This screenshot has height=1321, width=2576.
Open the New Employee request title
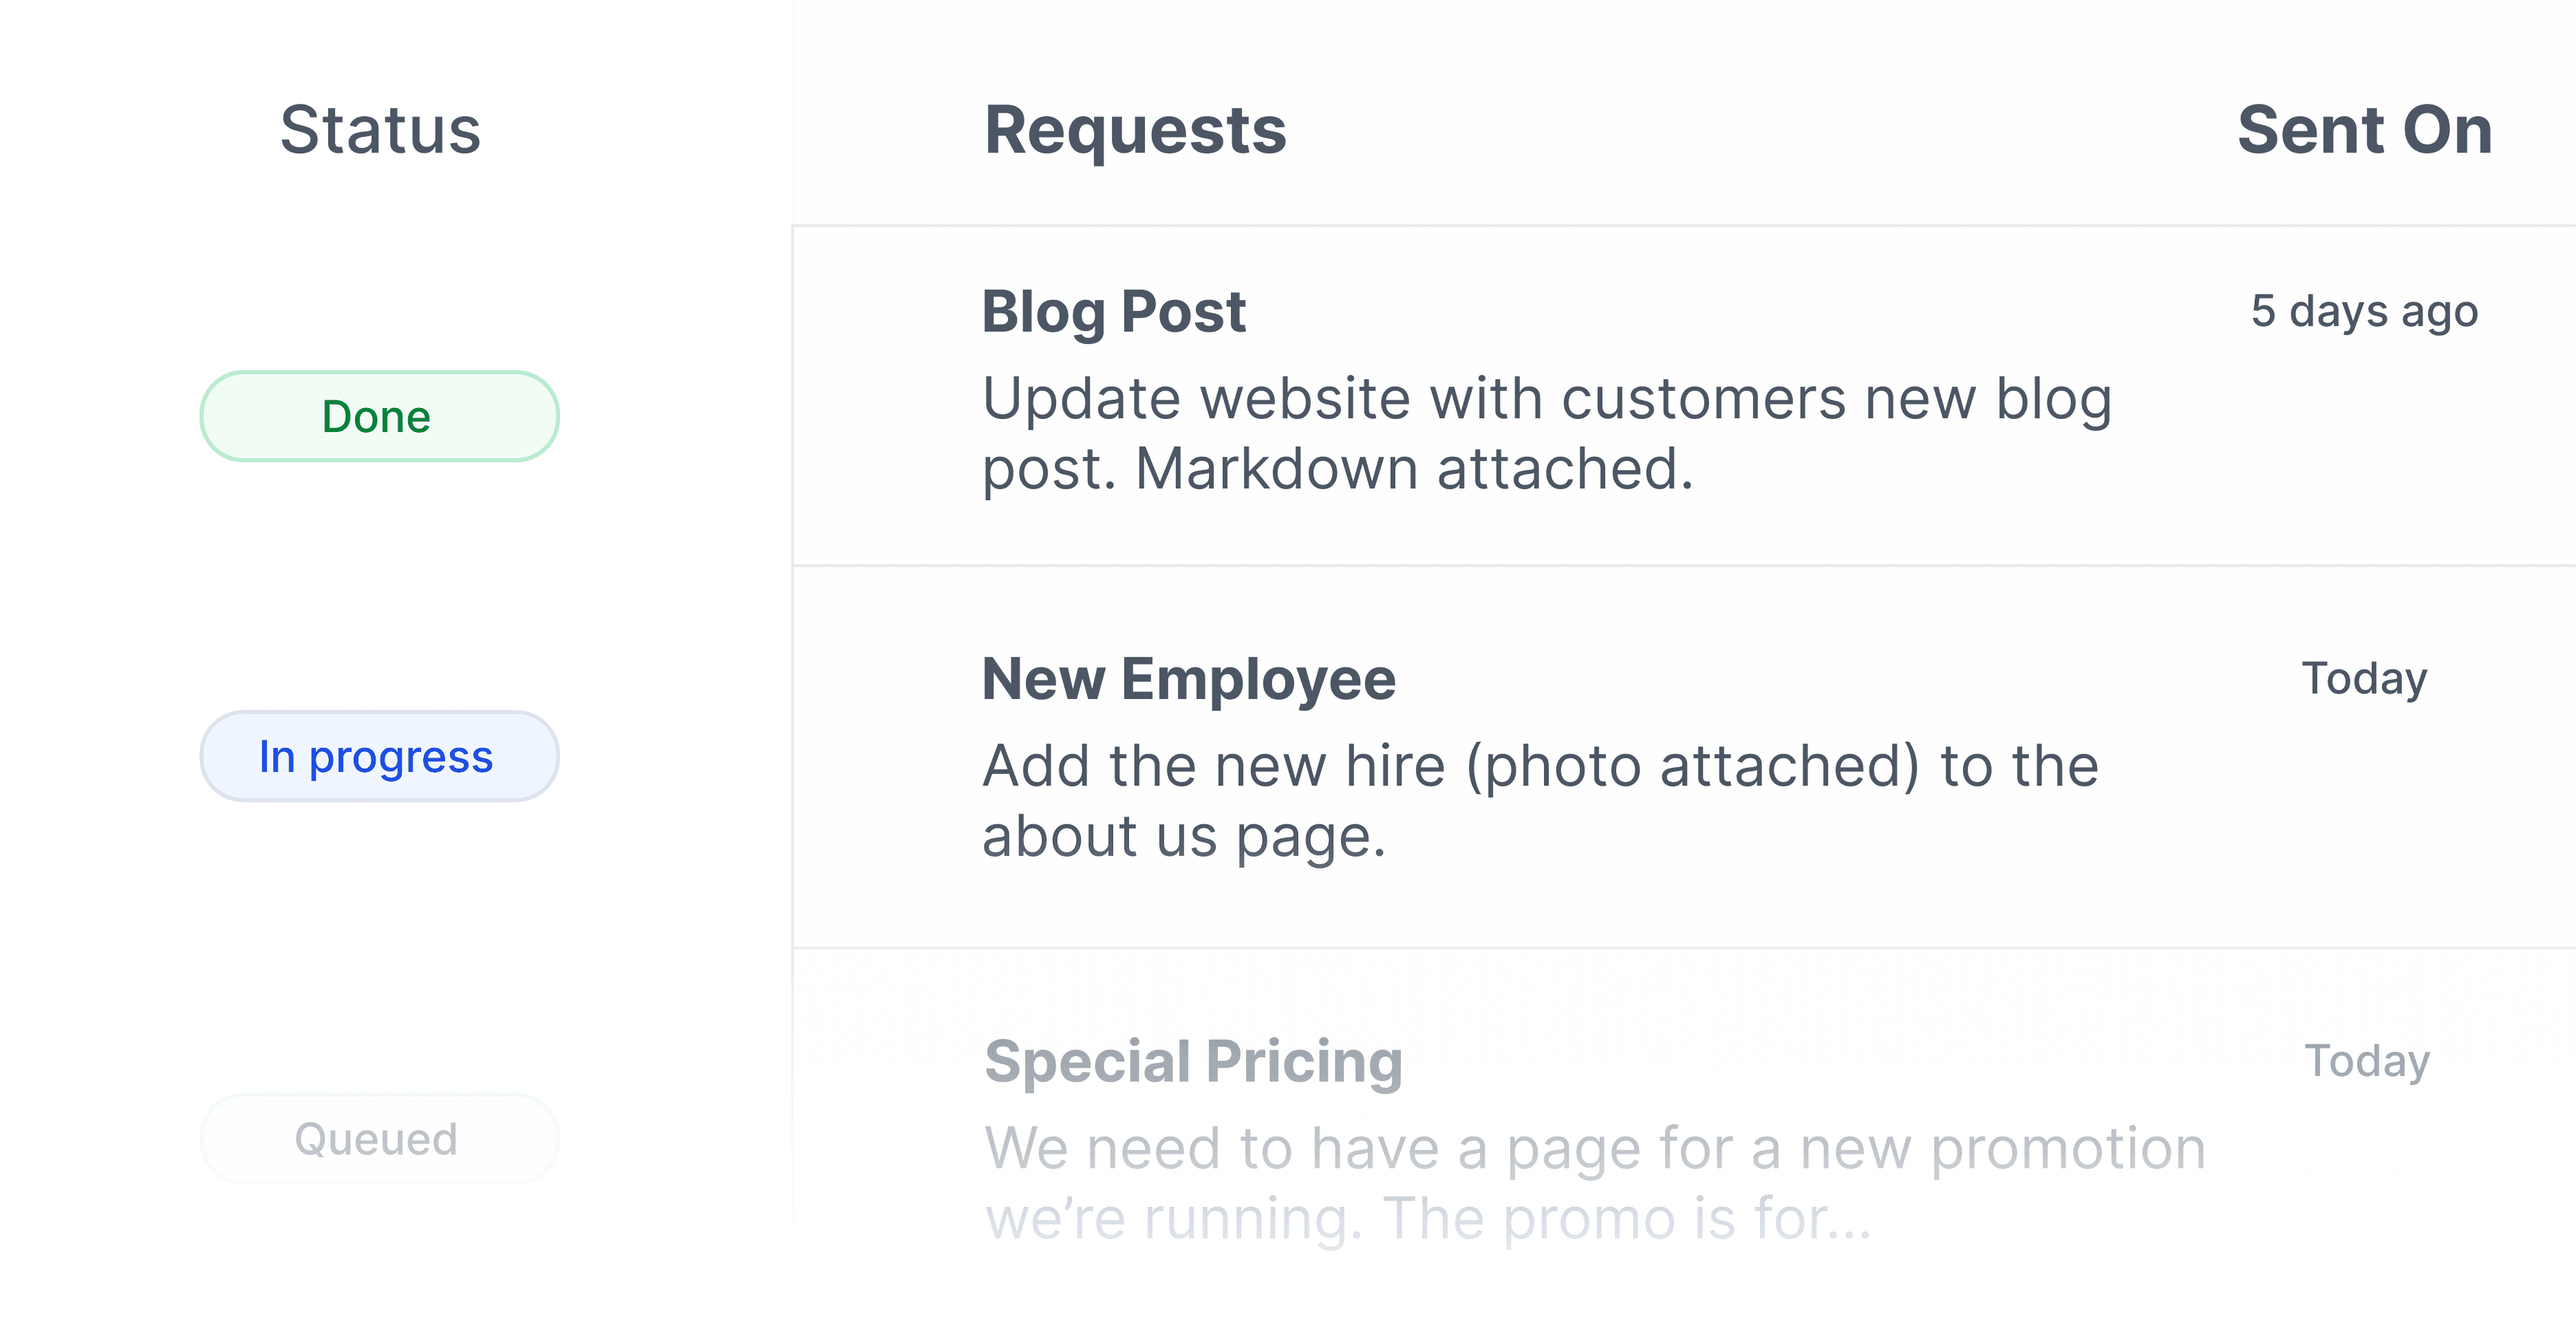pyautogui.click(x=1188, y=679)
